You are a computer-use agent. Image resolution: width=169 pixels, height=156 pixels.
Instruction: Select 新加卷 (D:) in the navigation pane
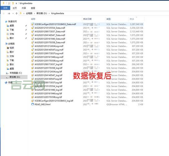[x=15, y=77]
